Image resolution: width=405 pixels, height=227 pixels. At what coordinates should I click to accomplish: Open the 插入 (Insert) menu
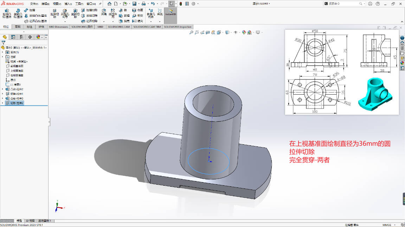tap(68, 4)
